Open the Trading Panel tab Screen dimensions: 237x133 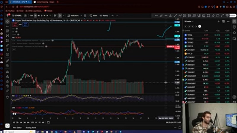click(x=31, y=128)
